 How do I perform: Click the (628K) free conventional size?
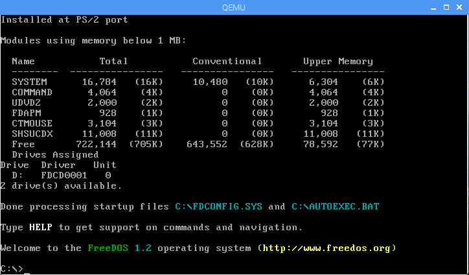tap(257, 145)
